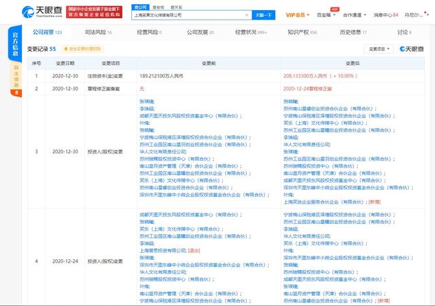The height and width of the screenshot is (306, 435).
Task: Select the 2020-12-24章程修正案 text
Action: [307, 89]
